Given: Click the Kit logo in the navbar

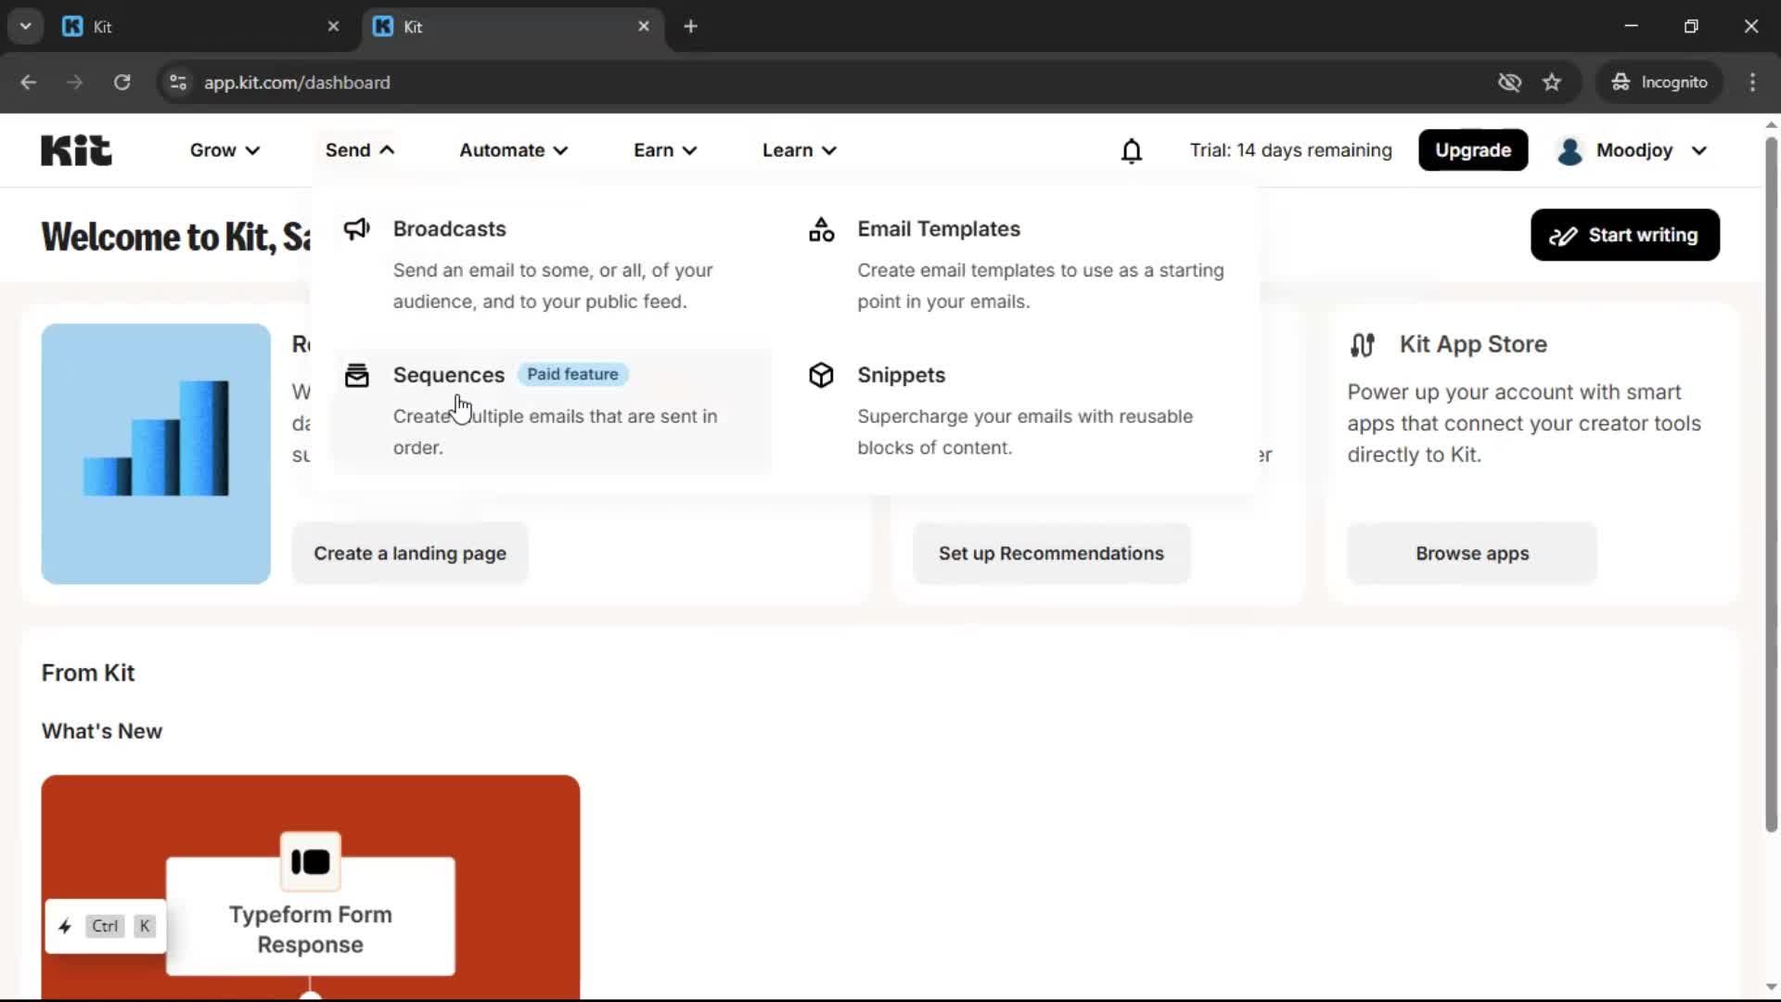Looking at the screenshot, I should point(75,149).
